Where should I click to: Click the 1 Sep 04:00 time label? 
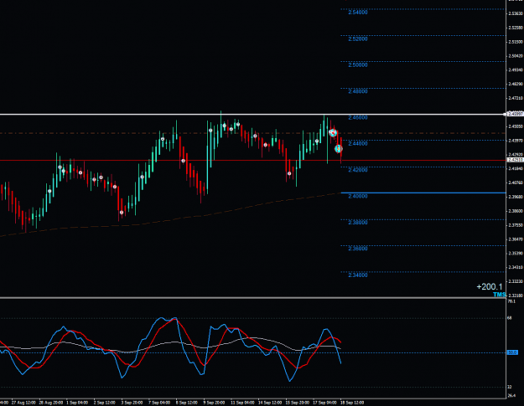tap(77, 403)
